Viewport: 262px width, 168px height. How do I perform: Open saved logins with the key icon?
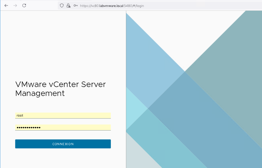[75, 5]
